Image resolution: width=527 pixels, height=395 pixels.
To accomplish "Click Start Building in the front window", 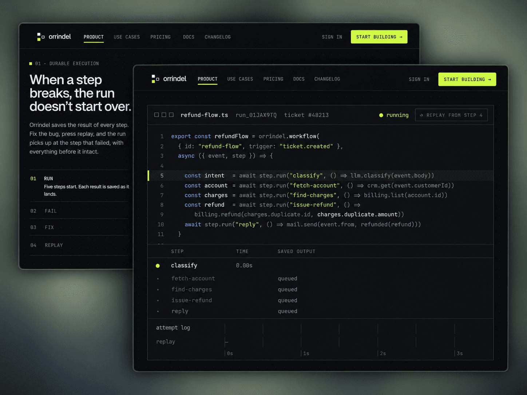I will [x=467, y=79].
